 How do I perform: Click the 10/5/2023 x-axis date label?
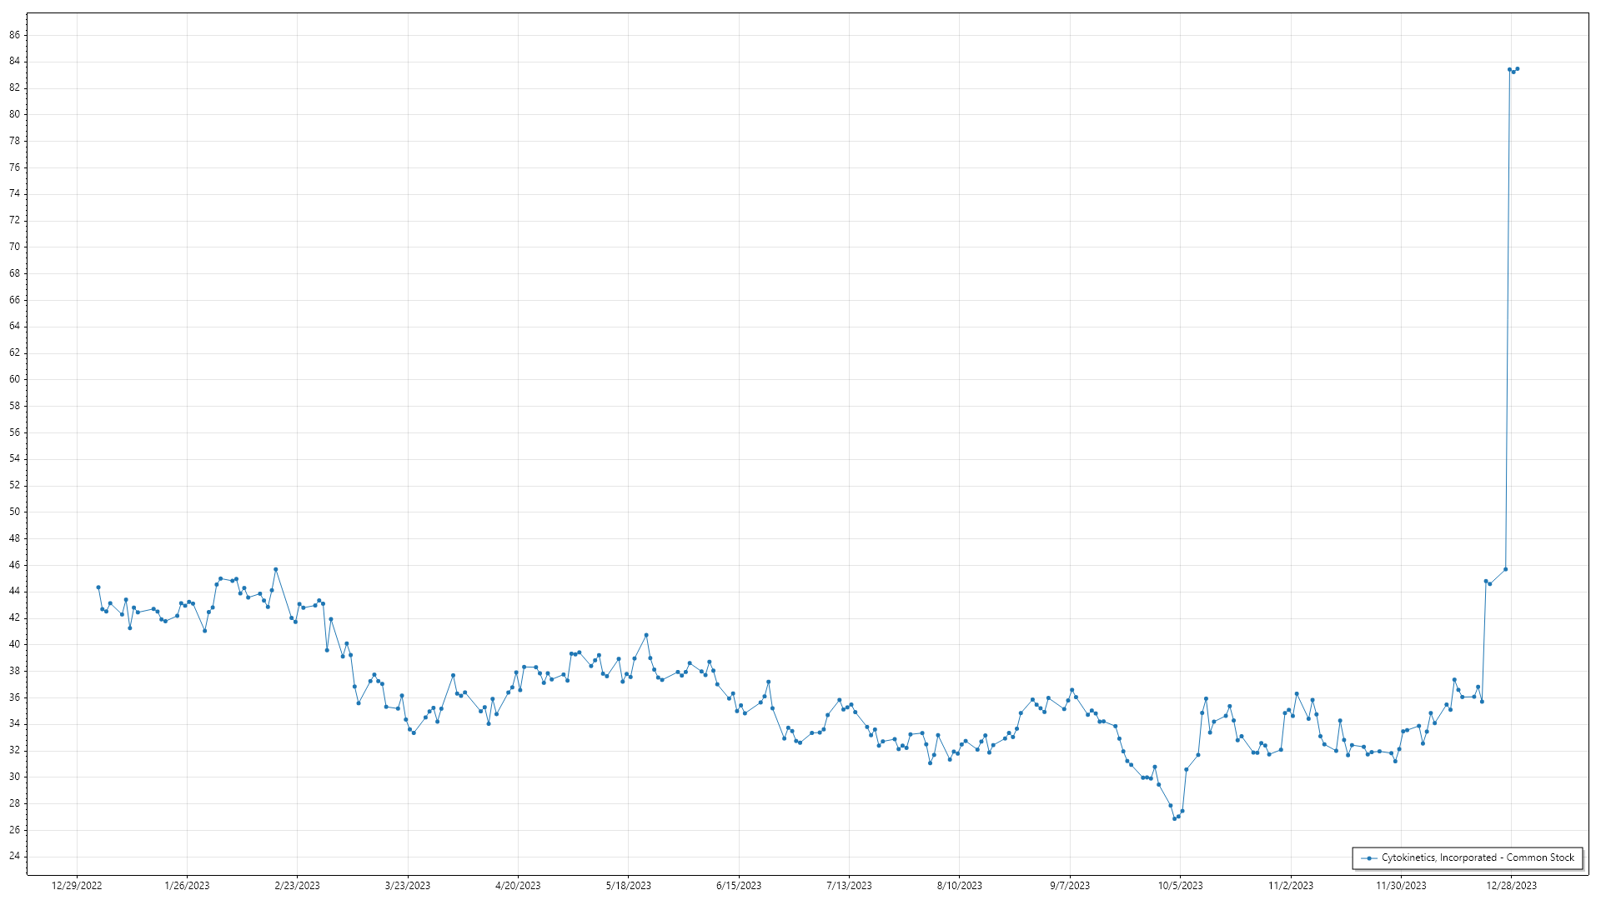coord(1180,886)
